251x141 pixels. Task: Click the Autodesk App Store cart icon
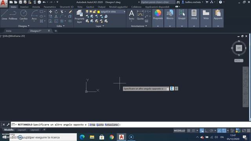[207, 2]
